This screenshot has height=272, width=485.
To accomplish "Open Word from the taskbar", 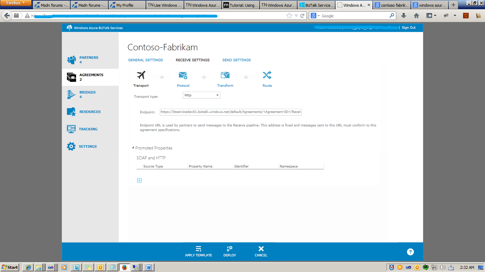I will [x=149, y=267].
